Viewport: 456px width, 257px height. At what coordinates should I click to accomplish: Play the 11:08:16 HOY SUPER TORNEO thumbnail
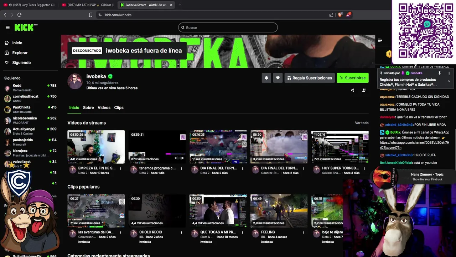pos(340,147)
